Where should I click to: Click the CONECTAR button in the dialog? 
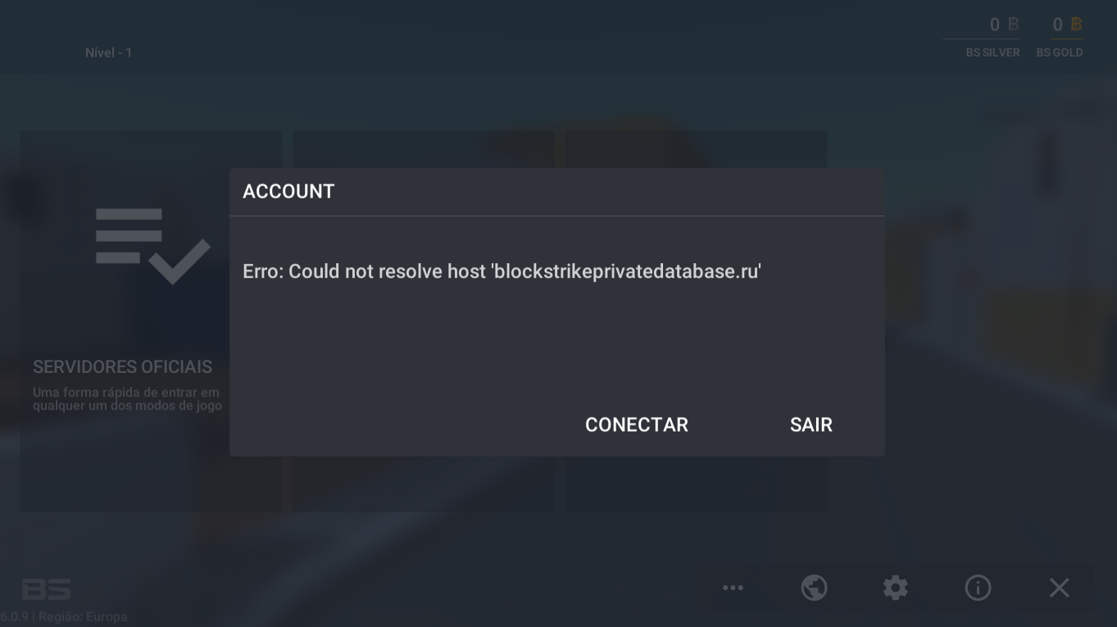(637, 425)
